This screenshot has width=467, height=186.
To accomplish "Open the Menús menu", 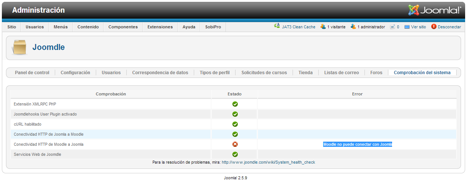I will pos(61,27).
